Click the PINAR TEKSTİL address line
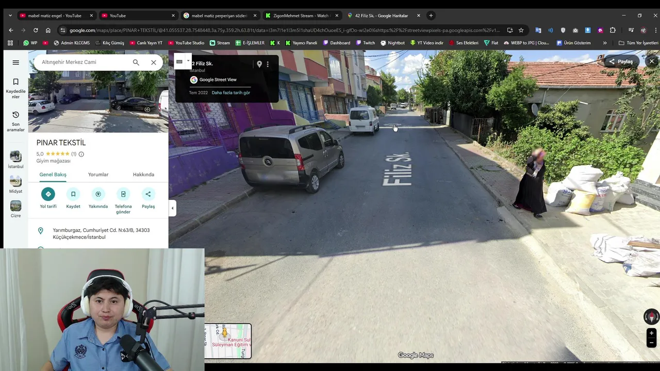The height and width of the screenshot is (371, 660). [x=101, y=233]
